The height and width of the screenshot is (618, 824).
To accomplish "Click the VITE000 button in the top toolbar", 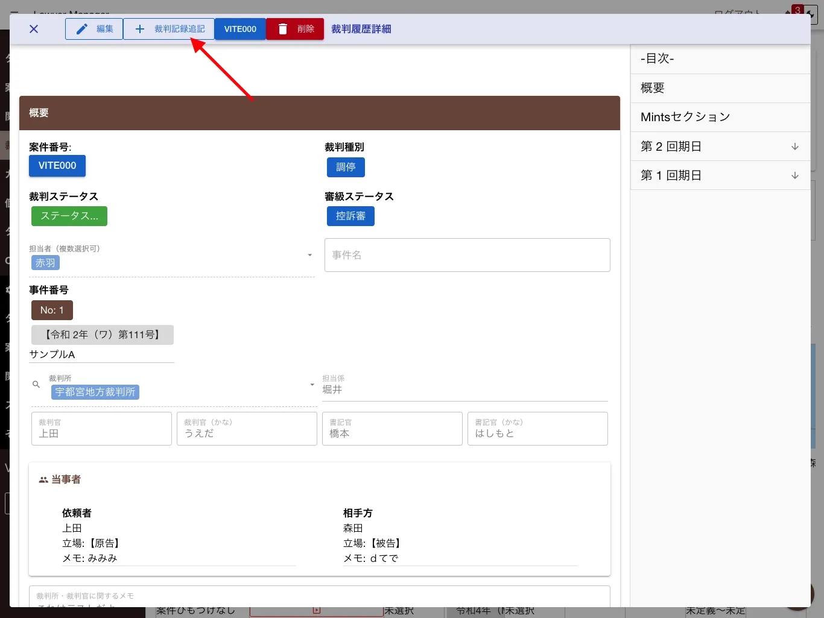I will coord(240,29).
